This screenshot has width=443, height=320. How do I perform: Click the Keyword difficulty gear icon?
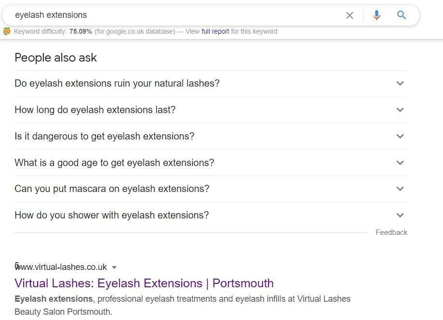coord(7,31)
